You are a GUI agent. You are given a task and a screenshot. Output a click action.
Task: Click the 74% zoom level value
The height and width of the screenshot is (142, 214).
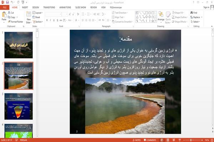point(207,140)
